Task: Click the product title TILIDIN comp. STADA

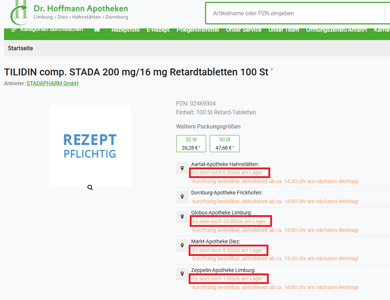Action: pos(136,72)
